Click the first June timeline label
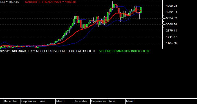This screenshot has height=104, width=197. pos(42,101)
